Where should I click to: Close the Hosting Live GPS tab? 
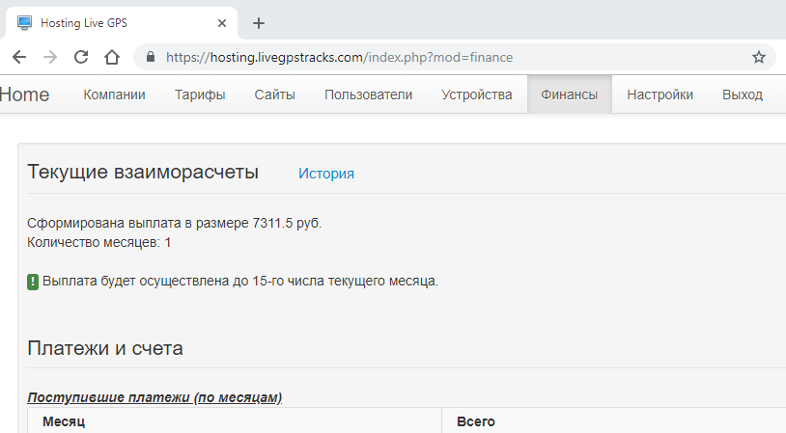point(223,23)
